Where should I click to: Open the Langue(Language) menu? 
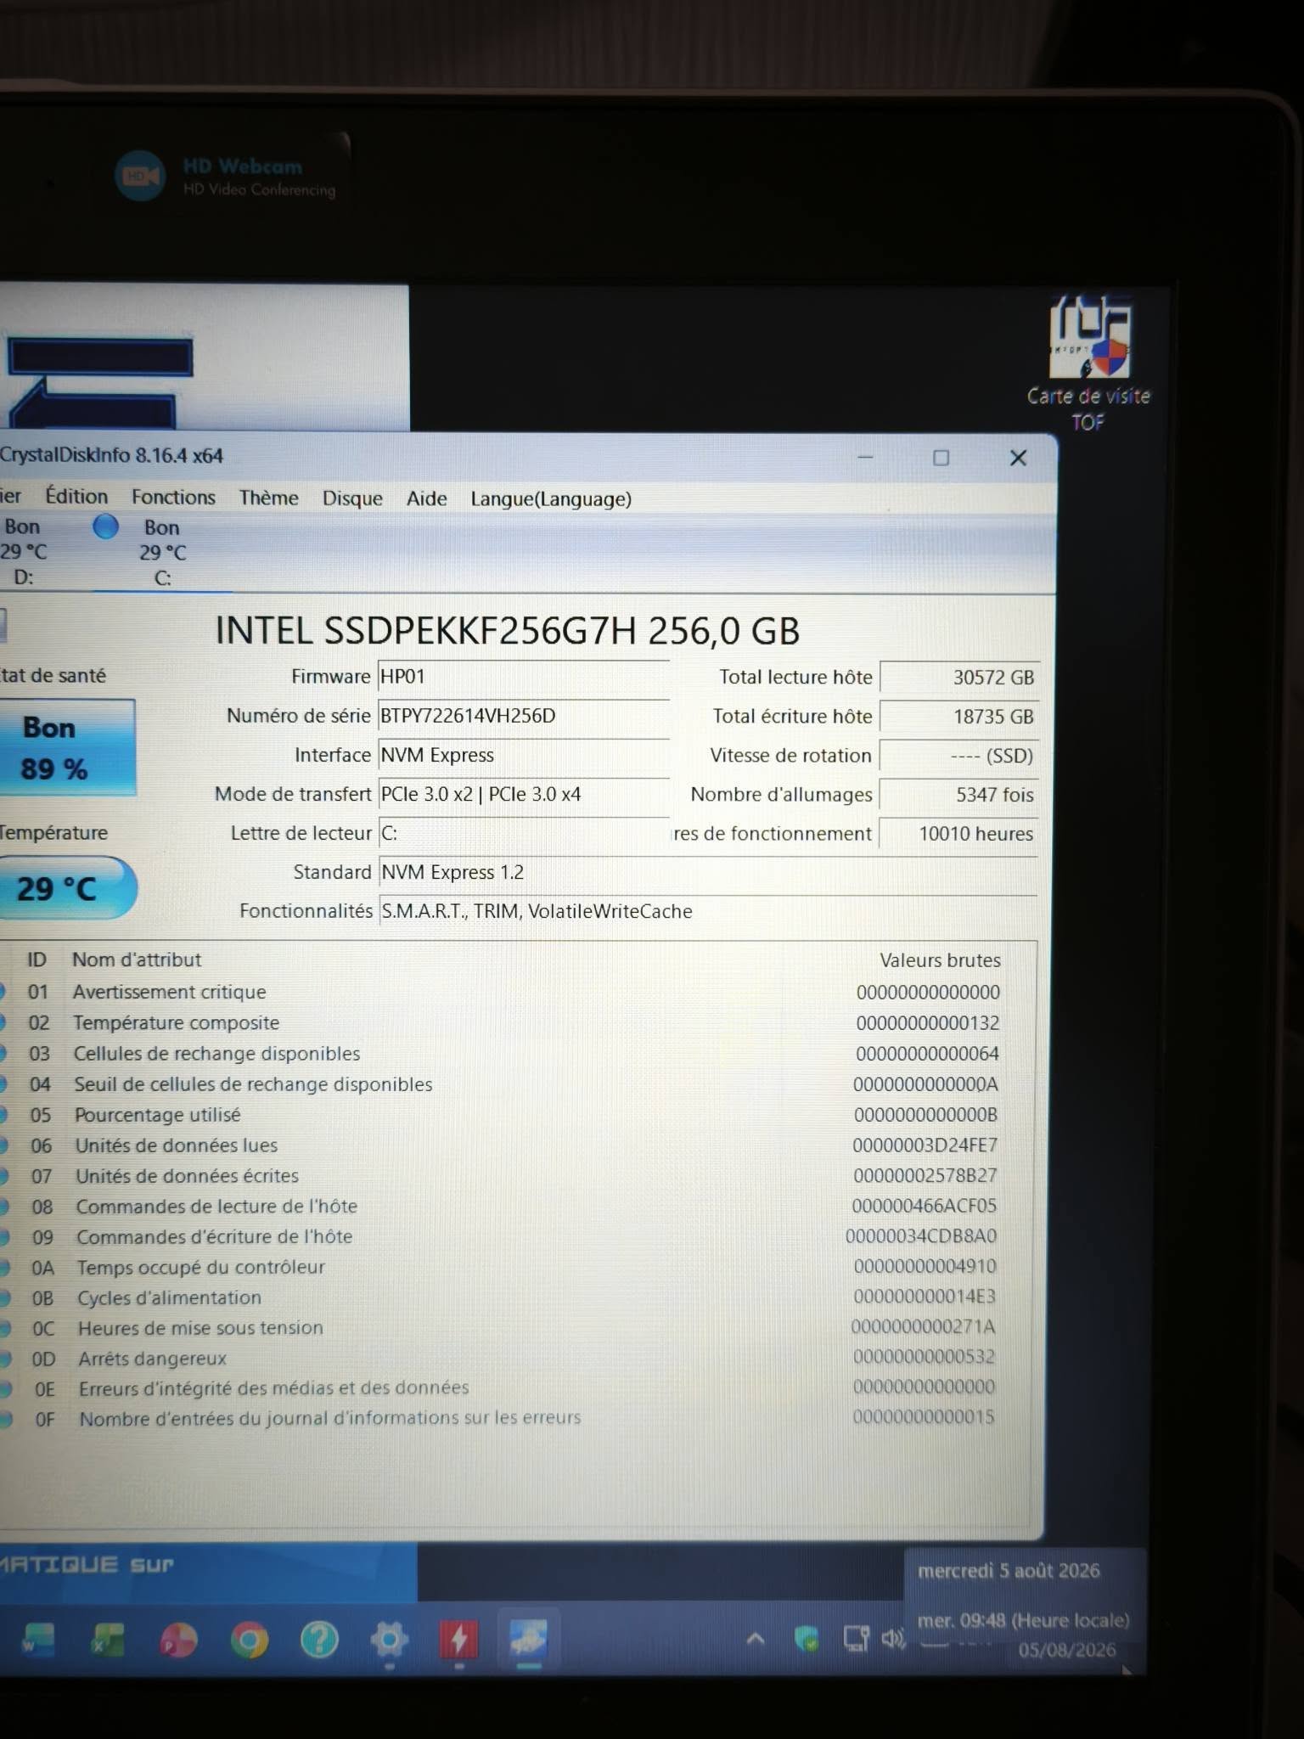(x=551, y=499)
